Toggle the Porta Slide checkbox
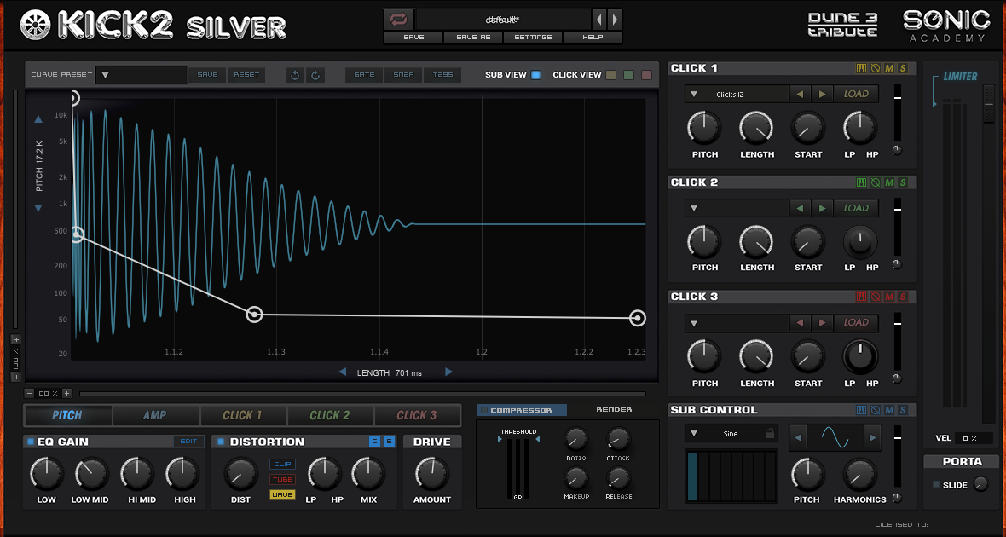 point(936,484)
